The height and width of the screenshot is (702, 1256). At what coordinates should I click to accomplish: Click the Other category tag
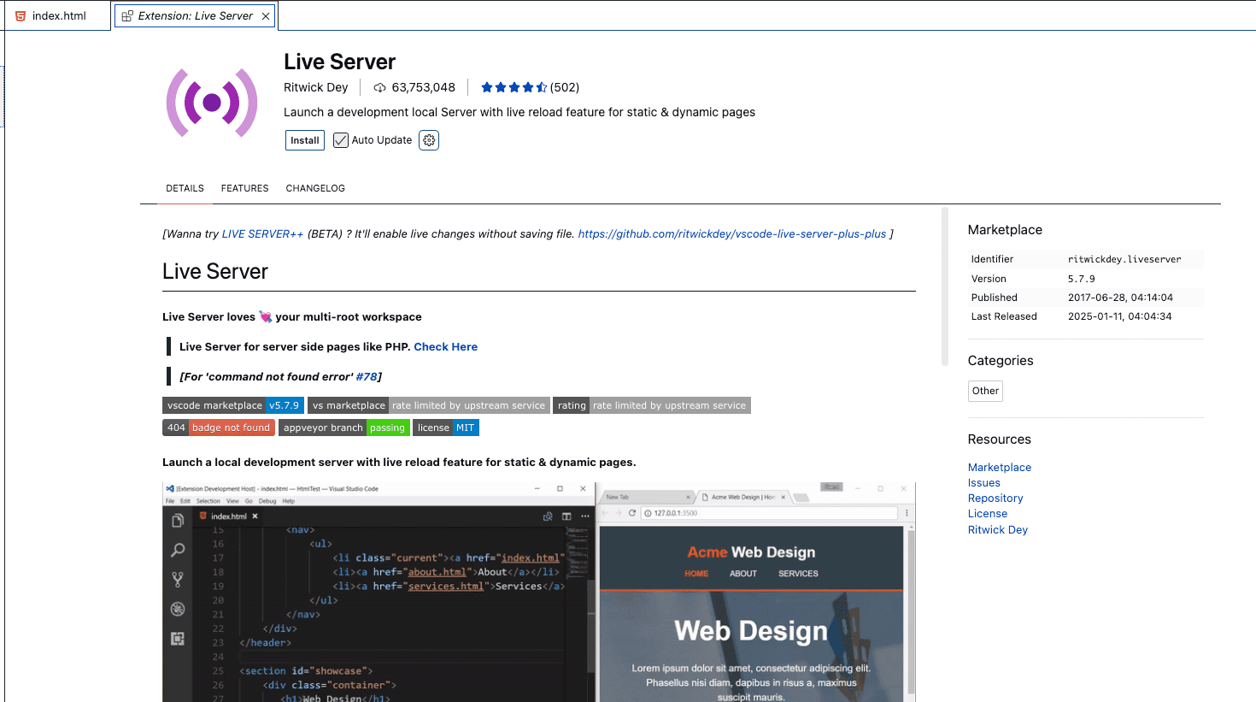point(985,391)
